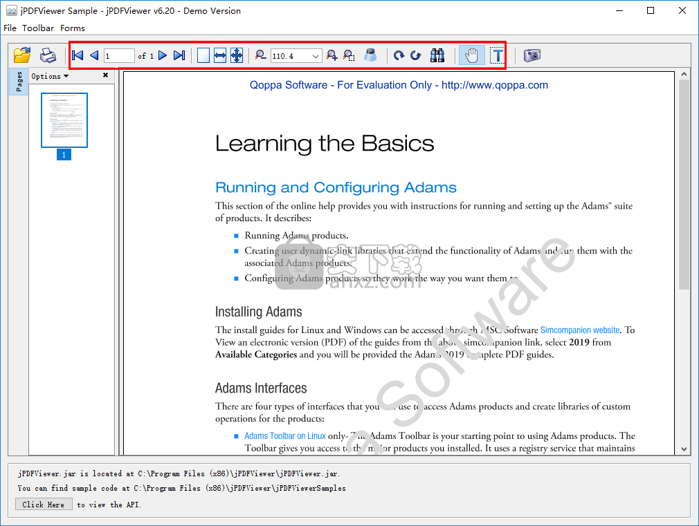699x526 pixels.
Task: Open search with the binoculars icon
Action: pos(437,55)
